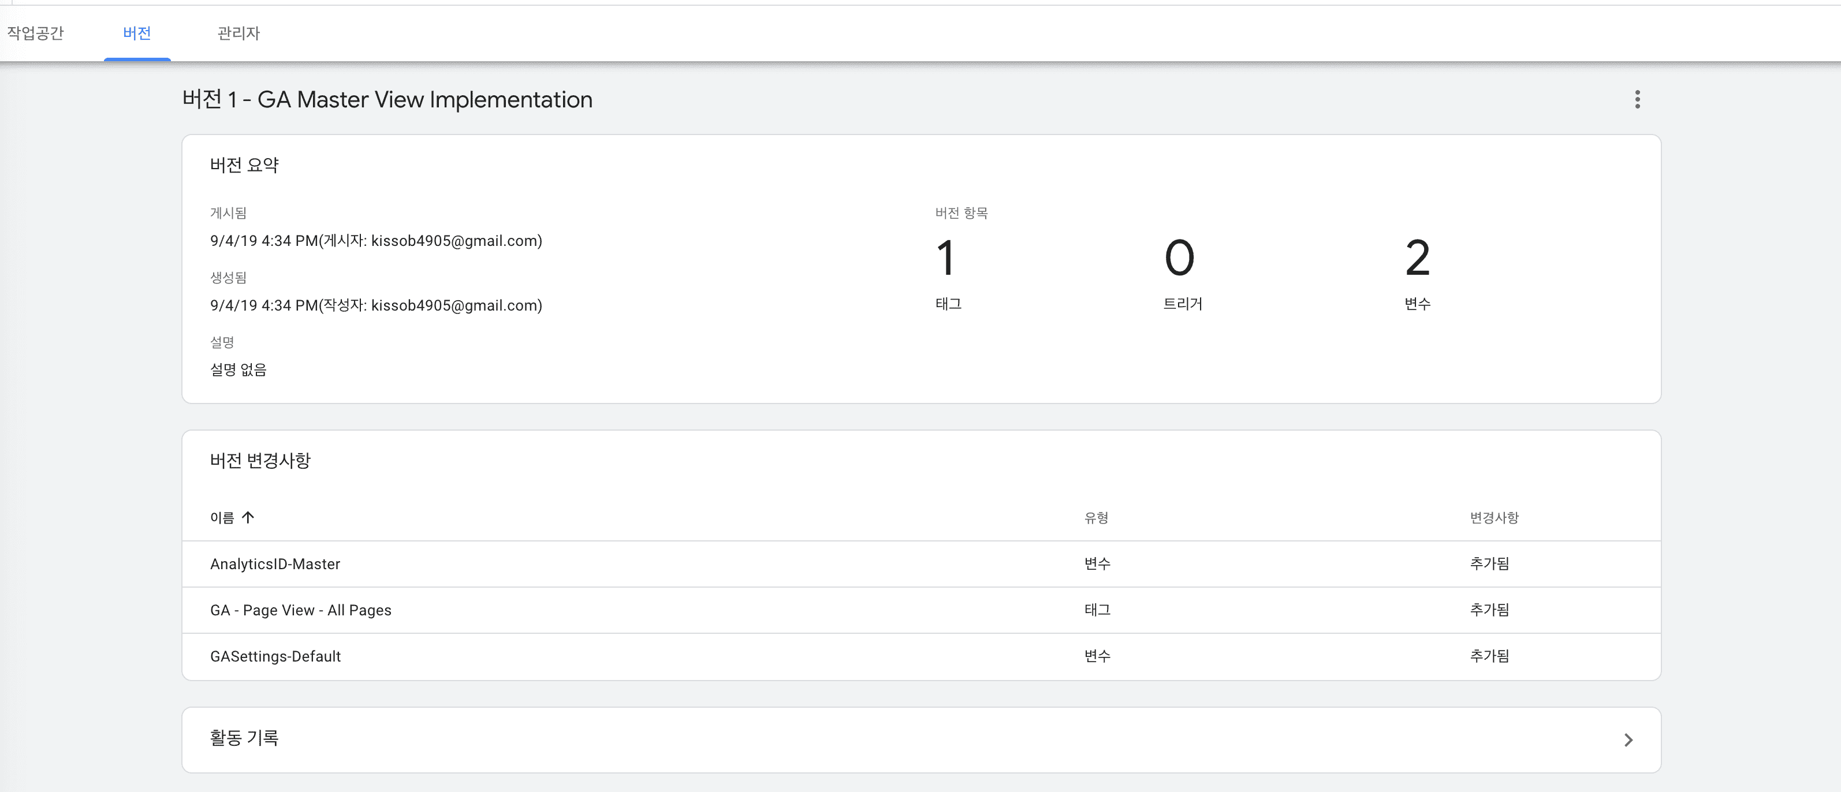Viewport: 1841px width, 792px height.
Task: Click the 설명 없음 description text
Action: click(x=238, y=370)
